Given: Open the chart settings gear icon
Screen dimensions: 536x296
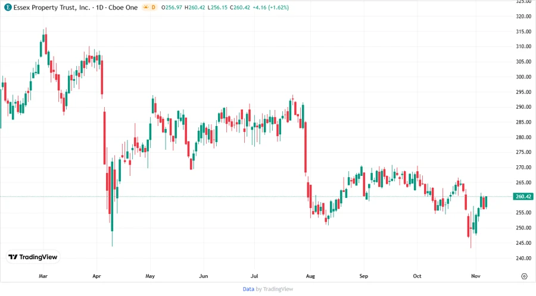Looking at the screenshot, I should (x=524, y=276).
